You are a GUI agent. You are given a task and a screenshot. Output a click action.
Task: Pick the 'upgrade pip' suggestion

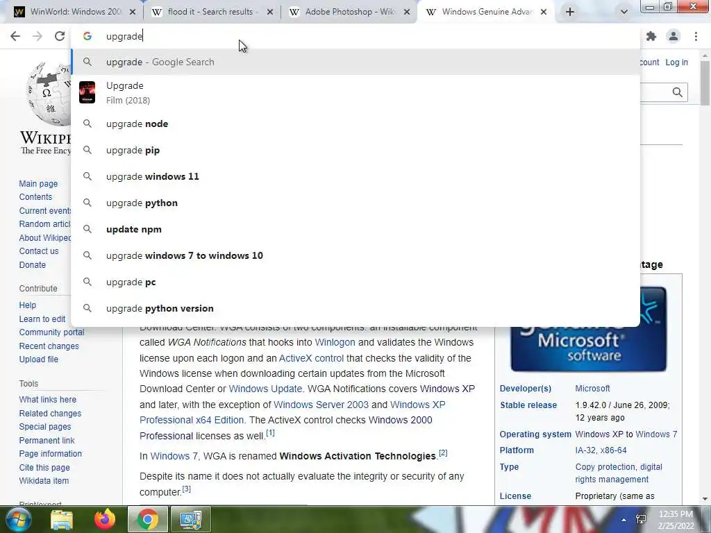(355, 150)
